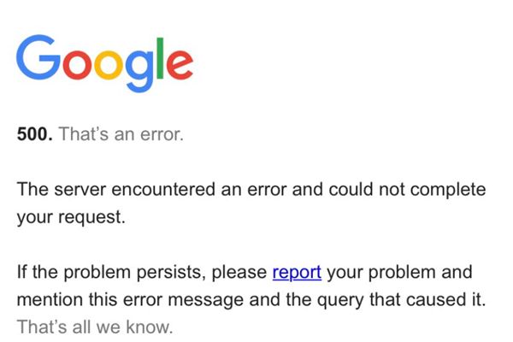Click the Google logo

click(x=104, y=62)
